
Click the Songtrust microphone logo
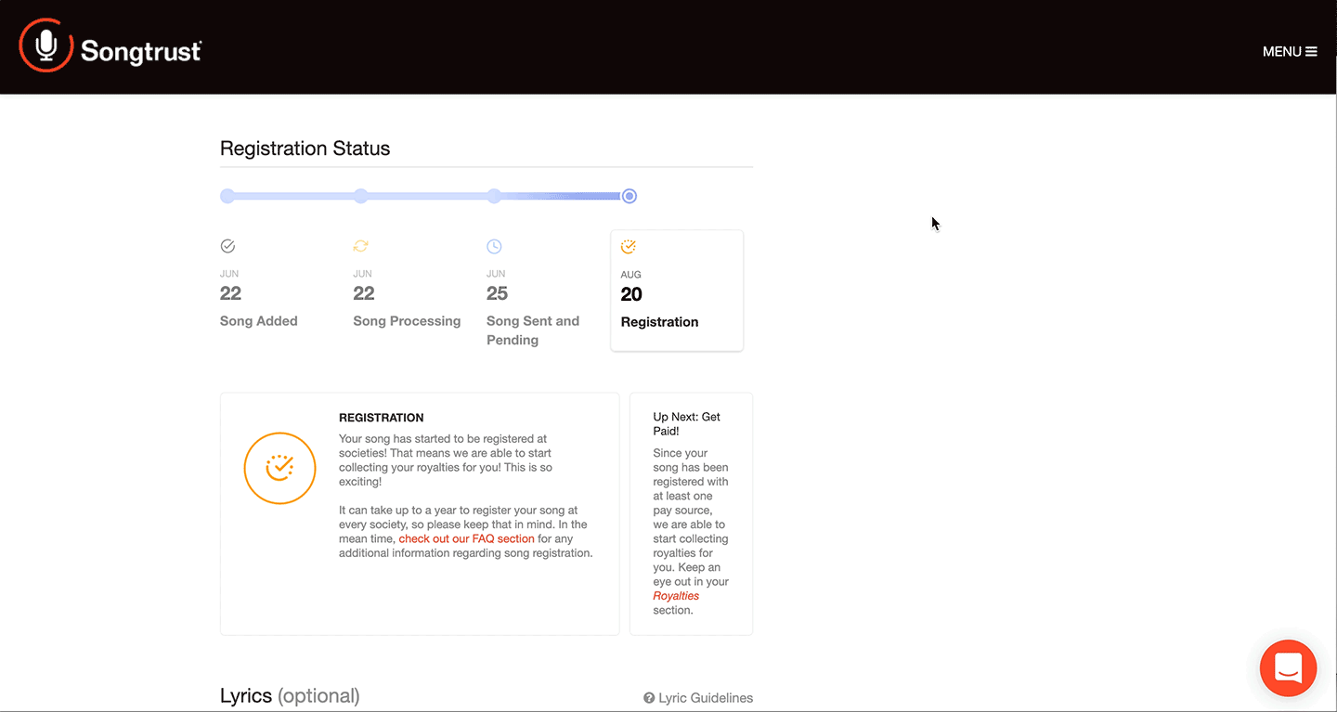click(x=45, y=45)
